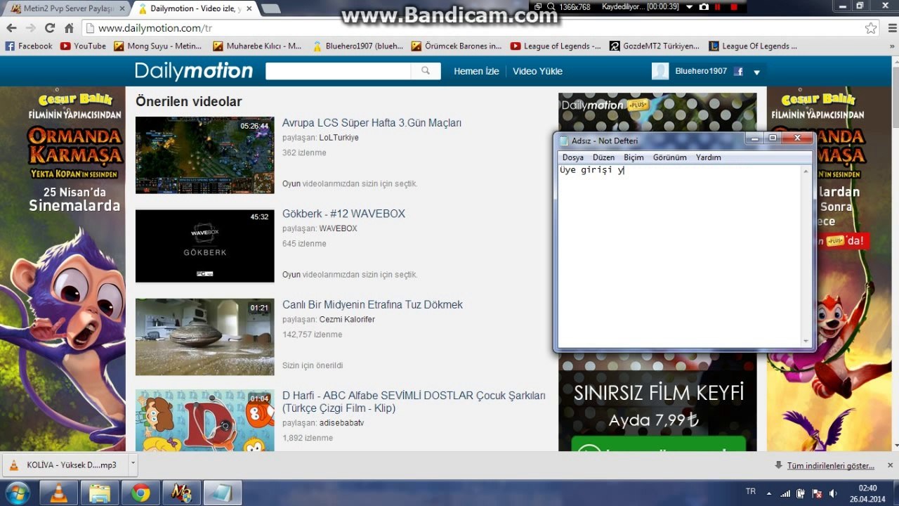Click the LoLTurkiye uploader link

click(x=339, y=138)
